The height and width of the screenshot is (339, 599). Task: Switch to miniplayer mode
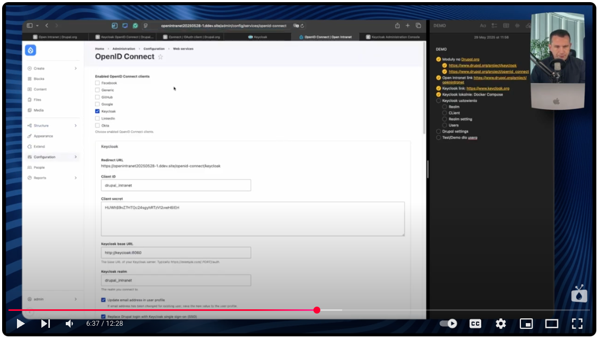[526, 324]
